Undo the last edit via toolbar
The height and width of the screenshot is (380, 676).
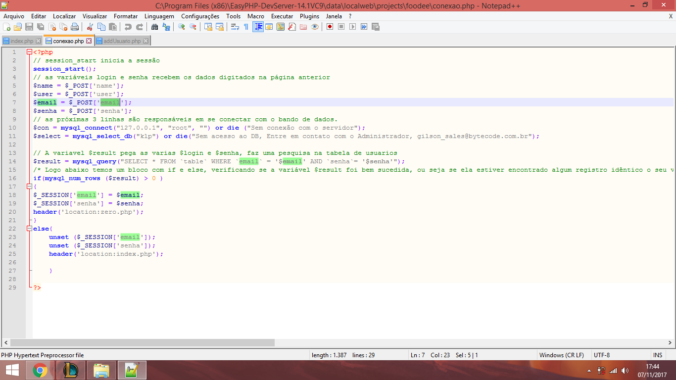(x=128, y=27)
